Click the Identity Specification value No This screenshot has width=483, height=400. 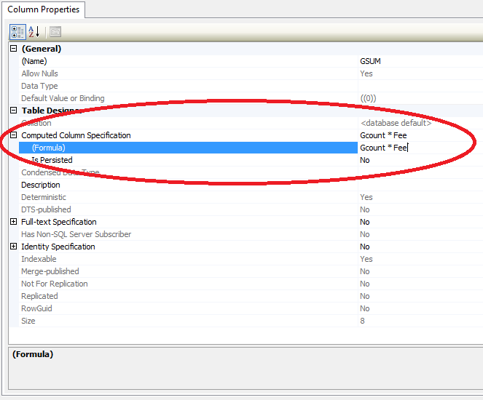[x=418, y=247]
